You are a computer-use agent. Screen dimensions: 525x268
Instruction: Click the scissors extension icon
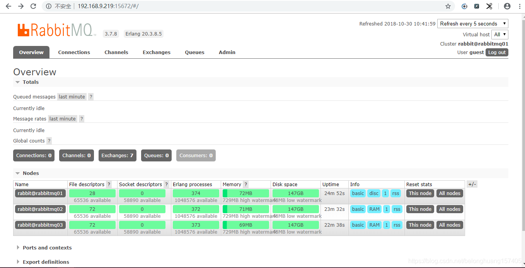[x=489, y=6]
